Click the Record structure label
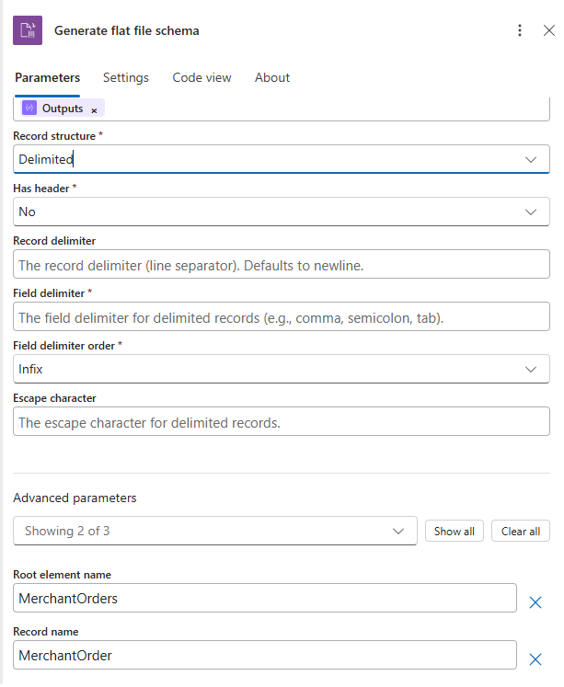This screenshot has width=564, height=687. click(x=54, y=136)
